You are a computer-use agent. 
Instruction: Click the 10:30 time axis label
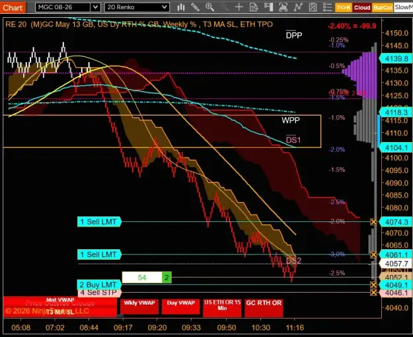(x=261, y=328)
